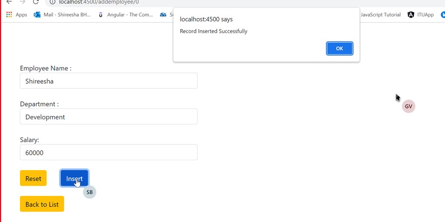Open the Apps grid shortcut in bookmarks bar
The image size is (445, 222).
[9, 15]
